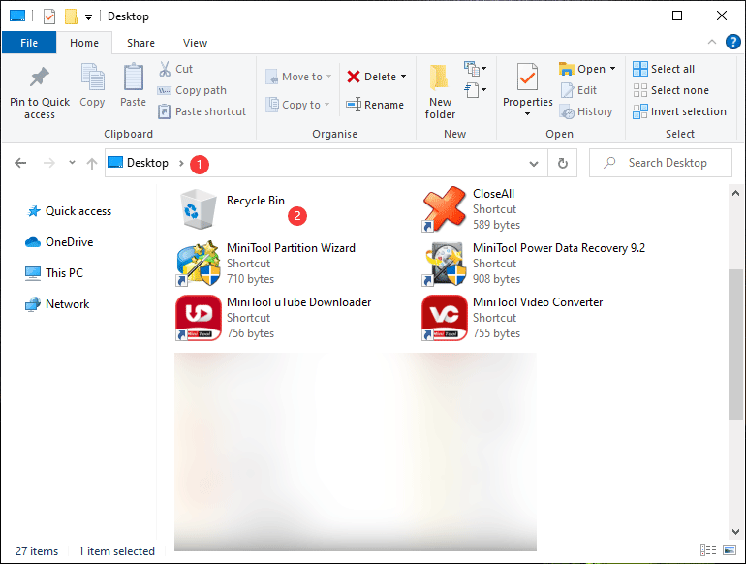Screen dimensions: 746x564
Task: Switch to the Home ribbon tab
Action: [x=84, y=43]
